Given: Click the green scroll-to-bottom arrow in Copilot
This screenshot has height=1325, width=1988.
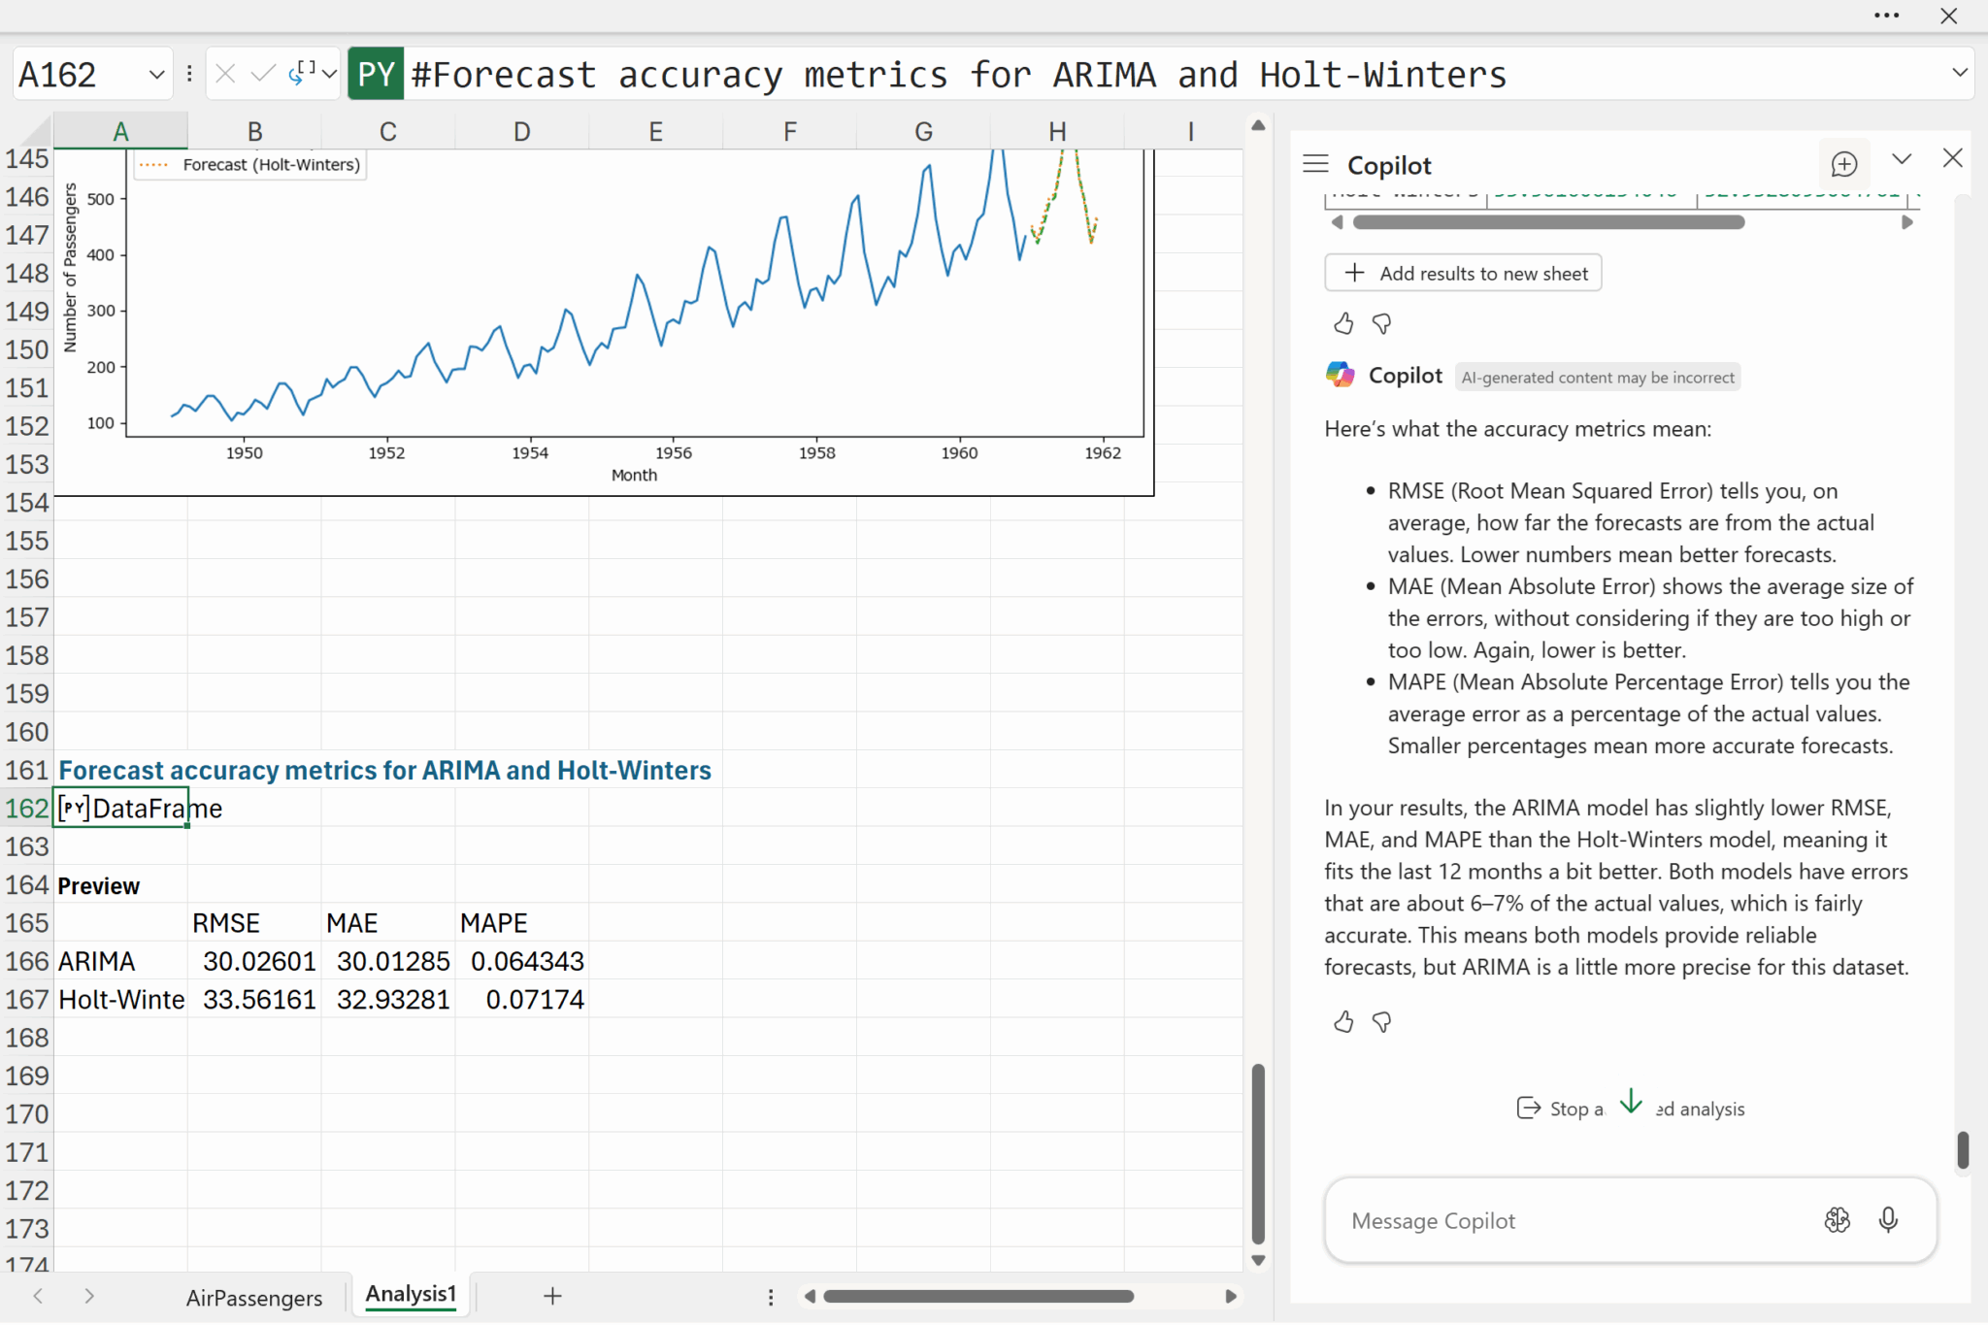Looking at the screenshot, I should [1631, 1102].
